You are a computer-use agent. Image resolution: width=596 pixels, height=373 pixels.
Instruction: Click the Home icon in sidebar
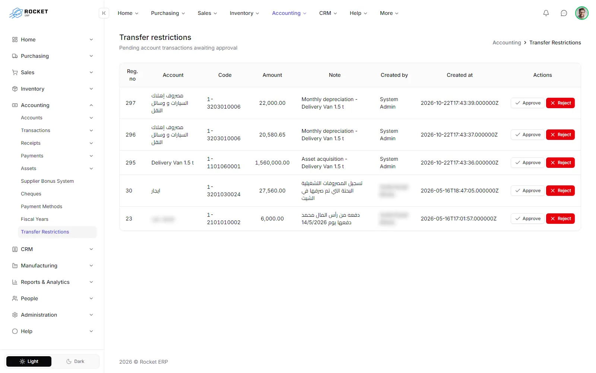[x=15, y=40]
